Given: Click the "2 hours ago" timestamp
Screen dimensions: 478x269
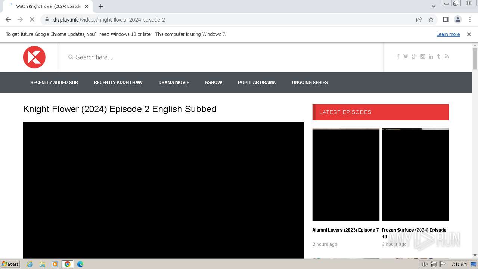Looking at the screenshot, I should click(x=325, y=244).
